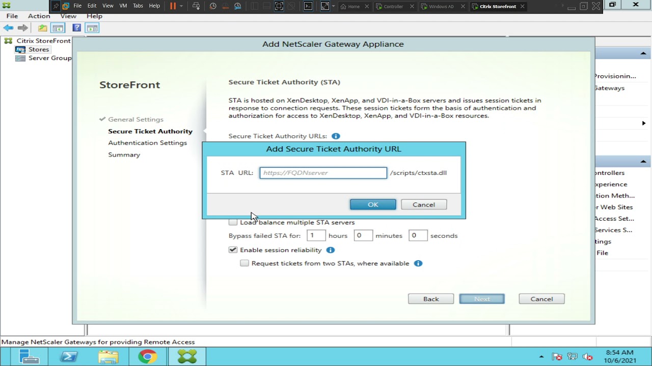Open File Explorer from the taskbar

108,357
